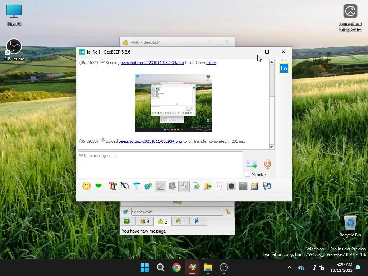
Task: Click the chat scrollbar down arrow
Action: (272, 147)
